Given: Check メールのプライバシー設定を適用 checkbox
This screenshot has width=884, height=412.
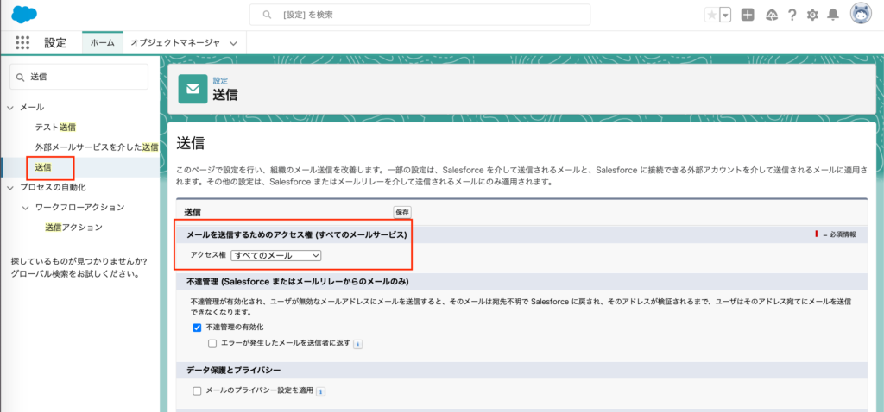Looking at the screenshot, I should pos(197,391).
